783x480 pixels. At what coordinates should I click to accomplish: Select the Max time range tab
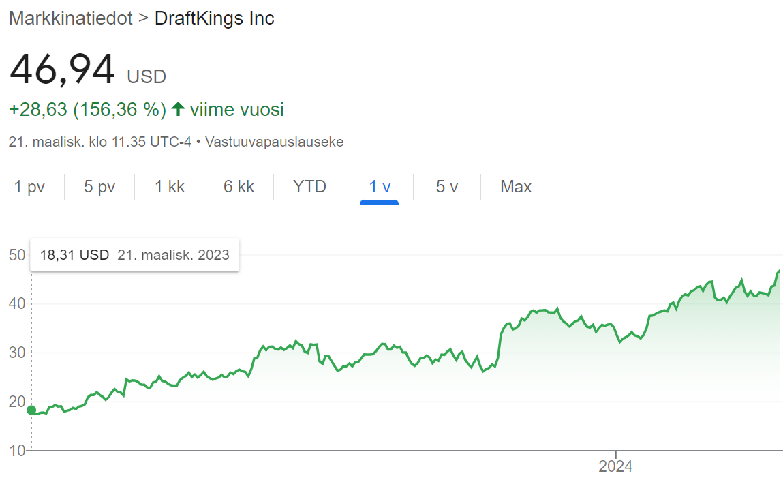pos(516,186)
